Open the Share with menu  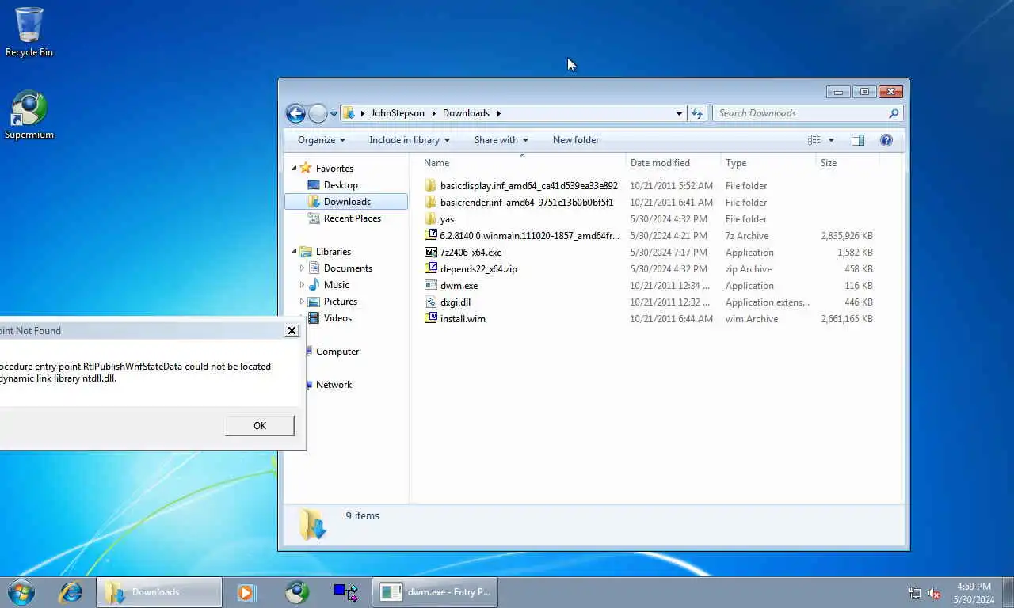tap(501, 140)
